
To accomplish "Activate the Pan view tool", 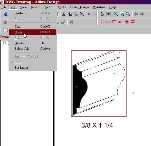I will coord(108,14).
